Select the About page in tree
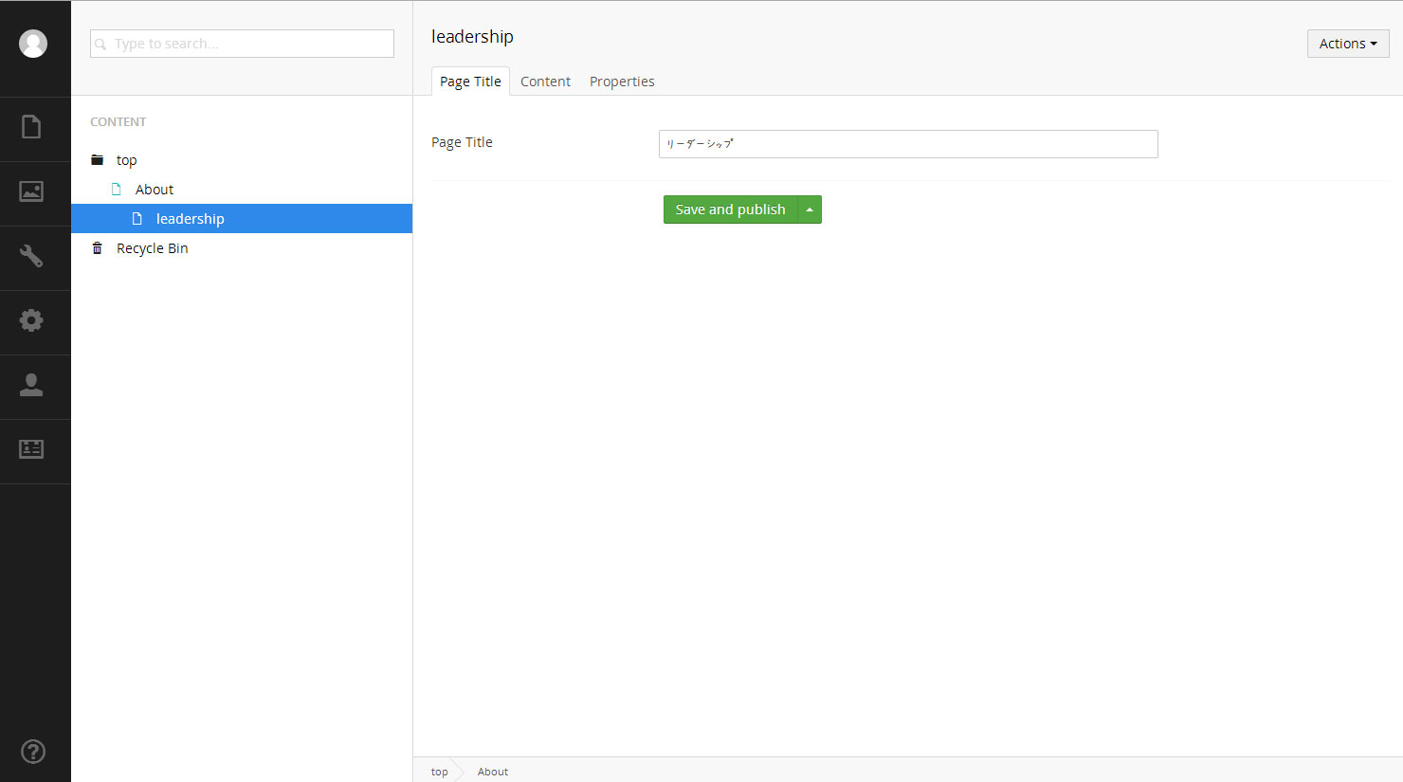This screenshot has width=1403, height=782. click(155, 190)
